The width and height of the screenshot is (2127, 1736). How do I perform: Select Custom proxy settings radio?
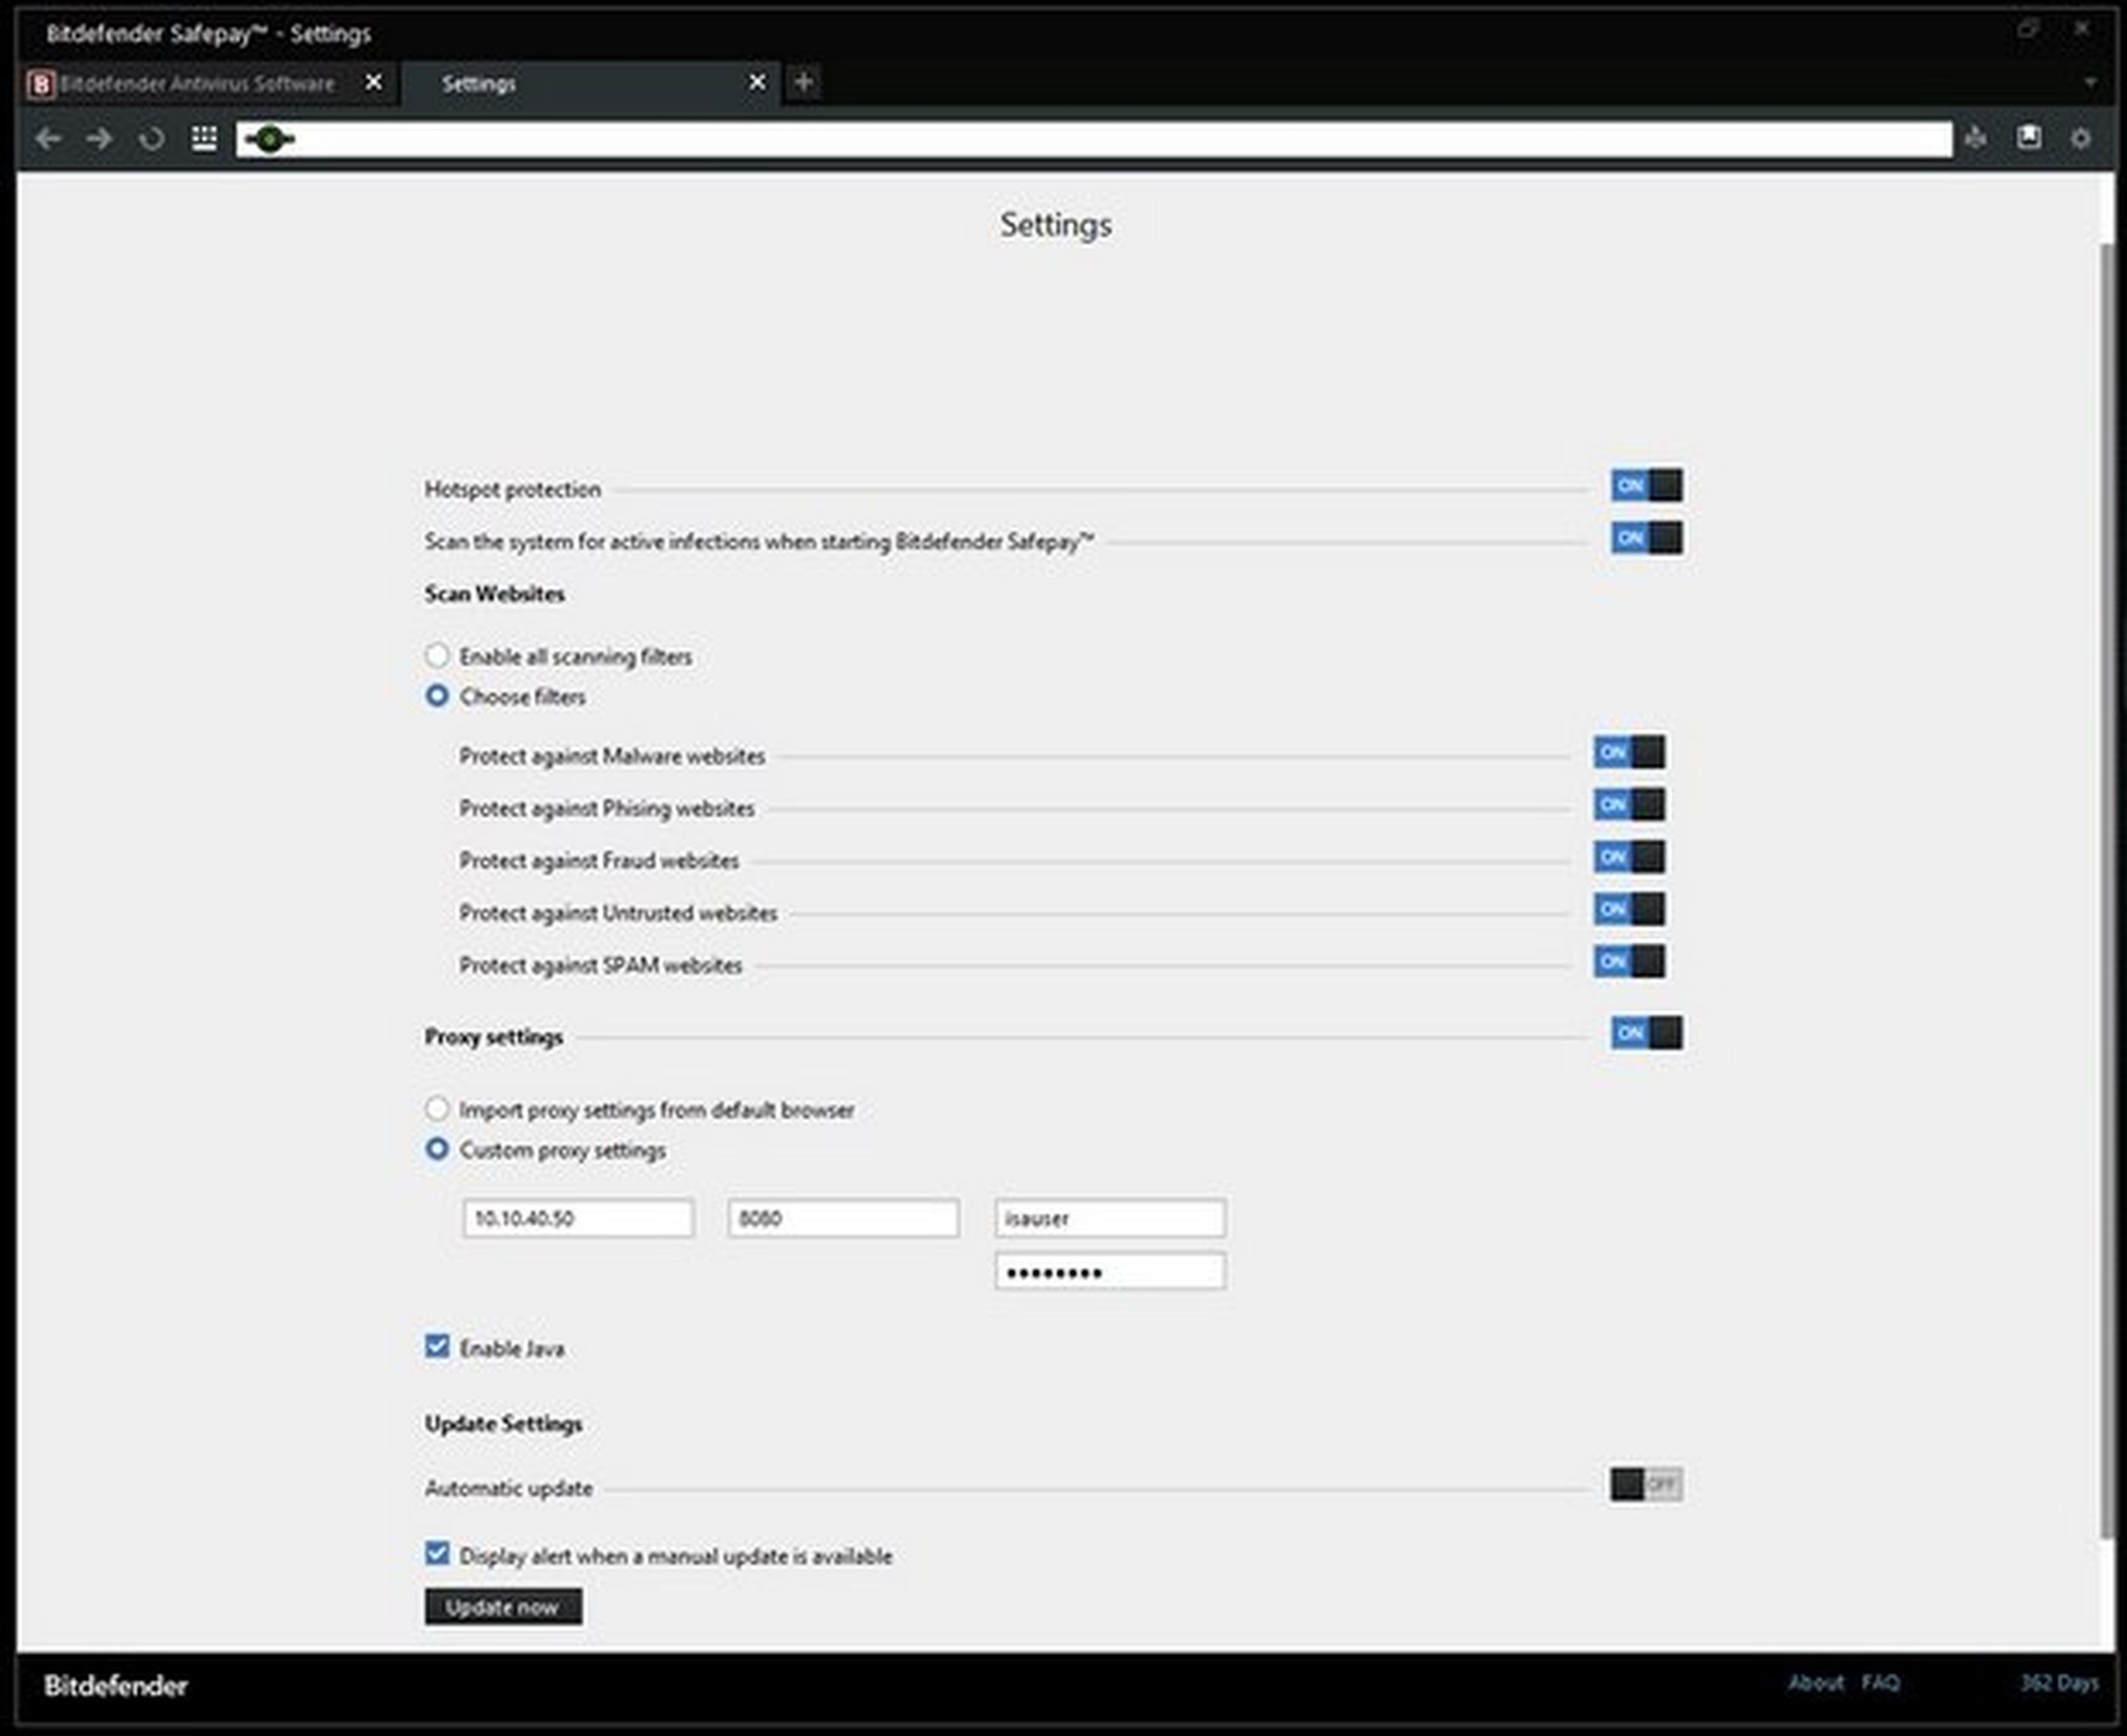click(437, 1148)
